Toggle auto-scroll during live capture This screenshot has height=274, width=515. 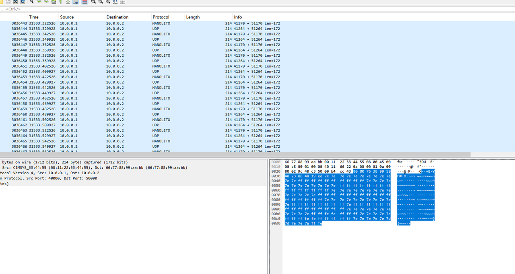pyautogui.click(x=75, y=2)
